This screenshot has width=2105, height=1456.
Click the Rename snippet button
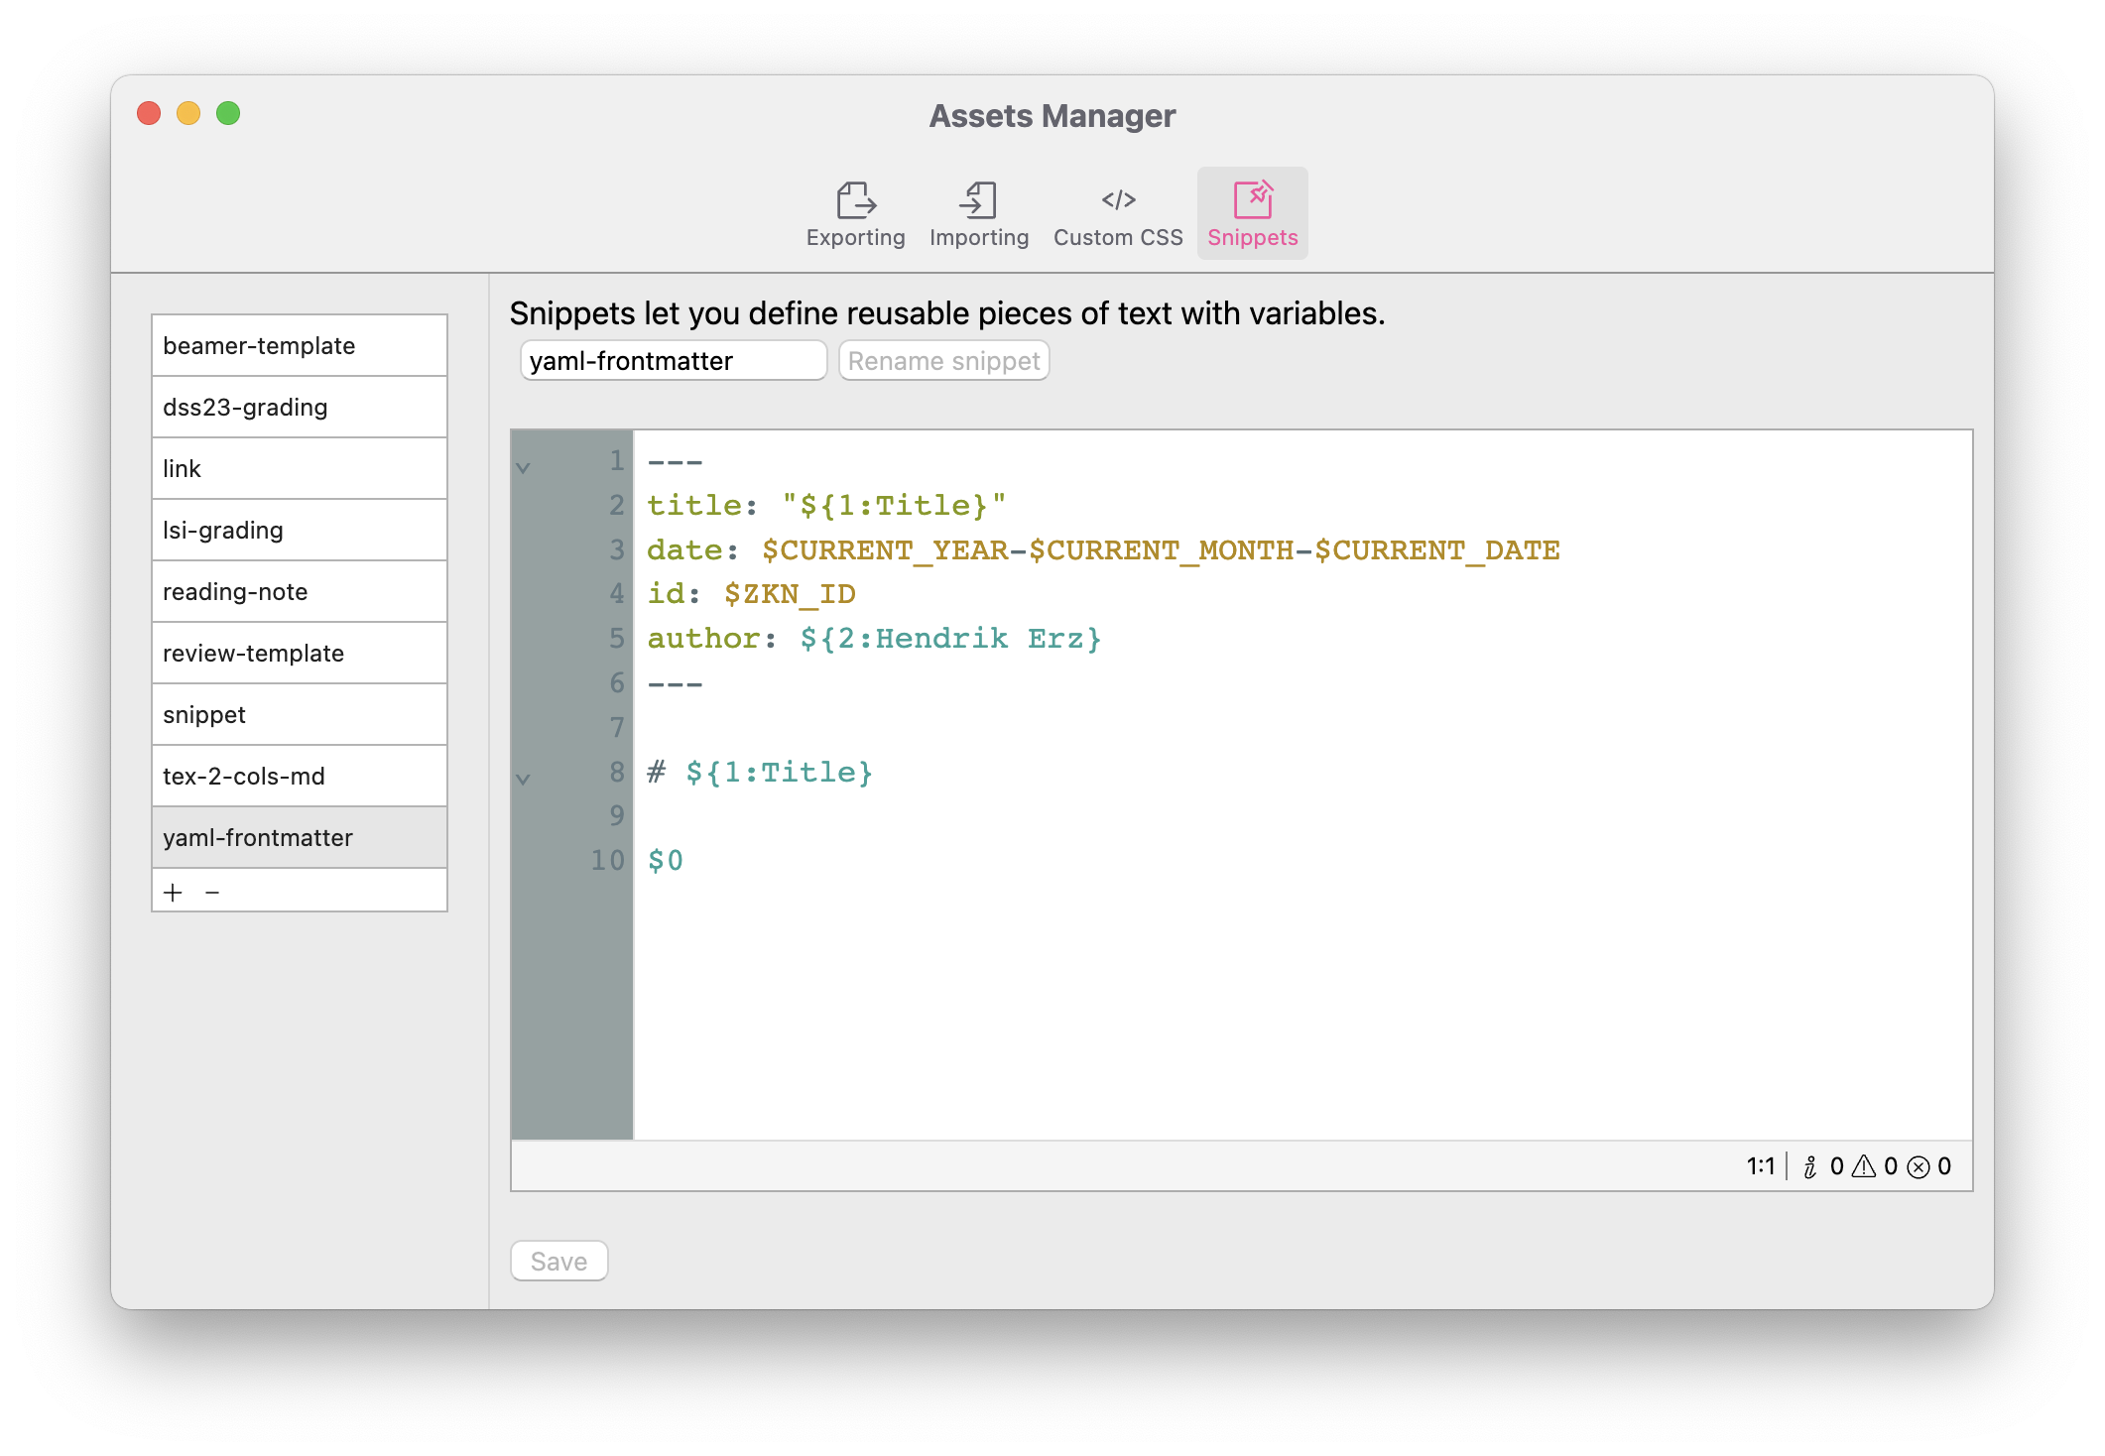tap(943, 361)
